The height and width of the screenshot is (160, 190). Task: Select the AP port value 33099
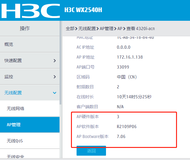pyautogui.click(x=123, y=67)
